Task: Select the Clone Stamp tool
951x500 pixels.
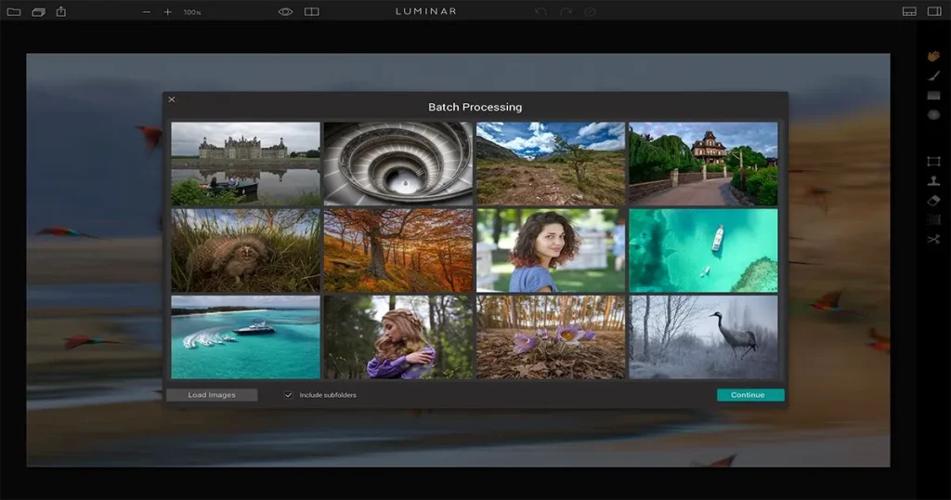Action: [933, 180]
